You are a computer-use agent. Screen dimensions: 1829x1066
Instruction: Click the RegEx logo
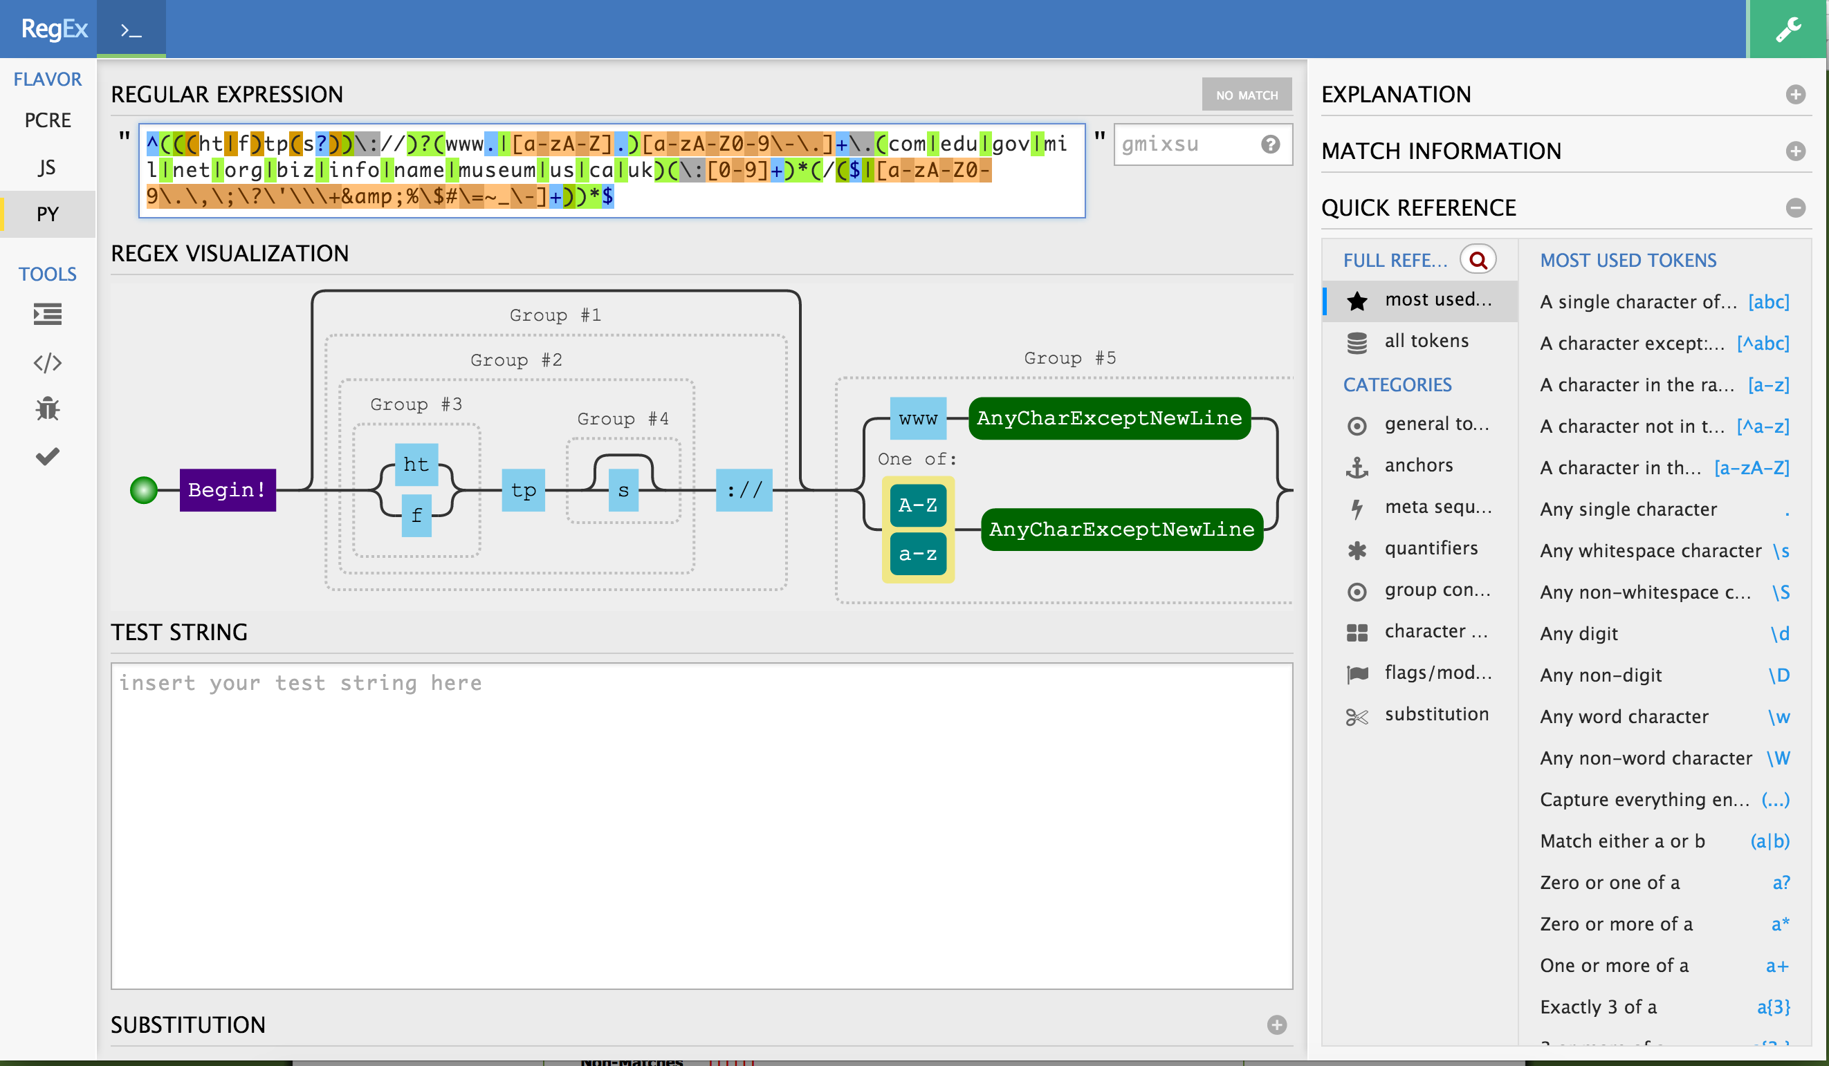point(53,29)
